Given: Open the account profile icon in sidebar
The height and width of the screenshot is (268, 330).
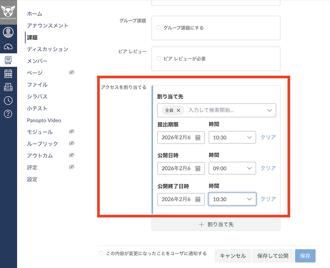Looking at the screenshot, I should 8,32.
